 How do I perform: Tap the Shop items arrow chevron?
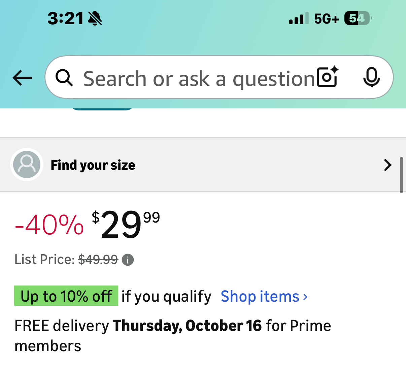click(x=305, y=297)
